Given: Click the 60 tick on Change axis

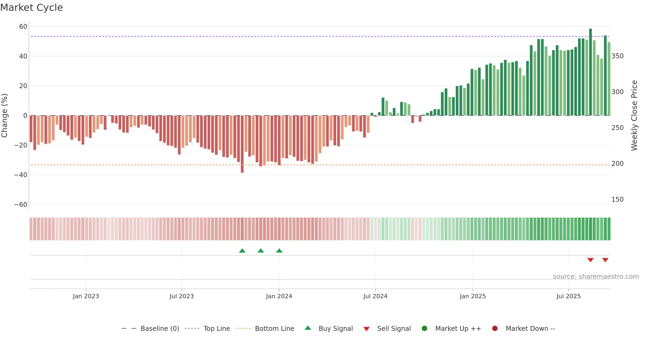Looking at the screenshot, I should point(23,26).
